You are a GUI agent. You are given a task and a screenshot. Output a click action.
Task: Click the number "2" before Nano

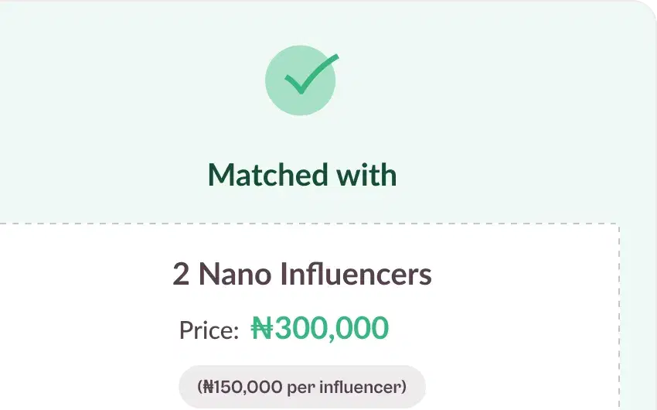[181, 274]
